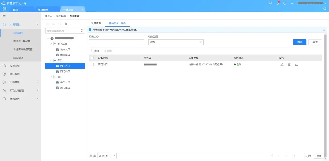Image resolution: width=329 pixels, height=161 pixels.
Task: Click the download icon in 操作 column
Action: coord(297,65)
